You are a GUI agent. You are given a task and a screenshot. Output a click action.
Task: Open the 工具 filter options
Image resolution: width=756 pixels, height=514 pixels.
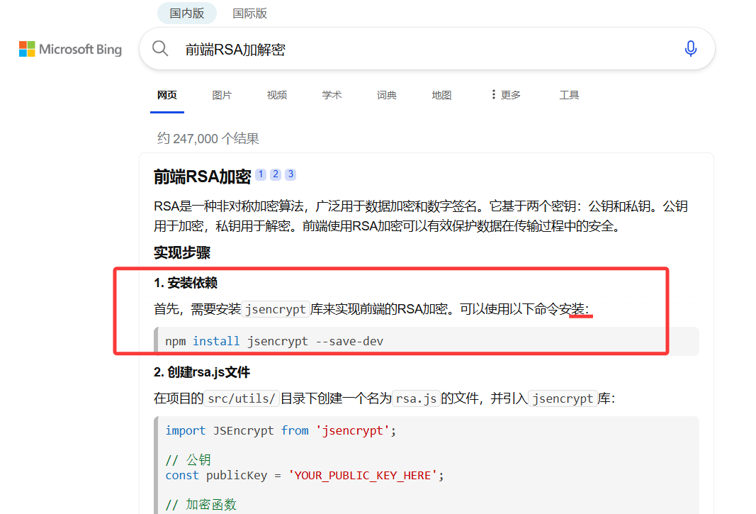(x=569, y=94)
